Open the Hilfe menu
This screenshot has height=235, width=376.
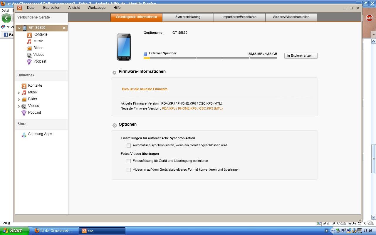point(117,8)
